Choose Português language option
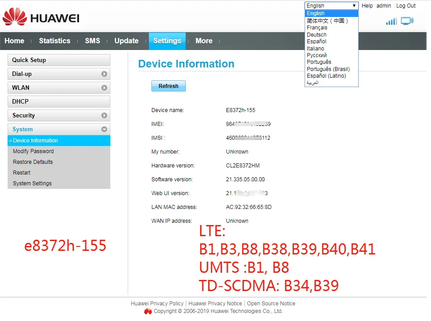The width and height of the screenshot is (431, 321). (x=331, y=62)
